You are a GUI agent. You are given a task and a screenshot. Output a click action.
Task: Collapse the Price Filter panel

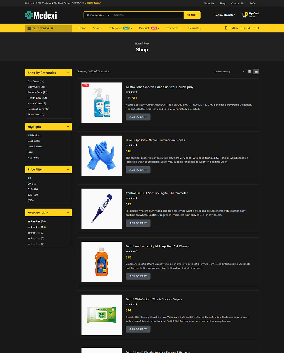pyautogui.click(x=68, y=169)
